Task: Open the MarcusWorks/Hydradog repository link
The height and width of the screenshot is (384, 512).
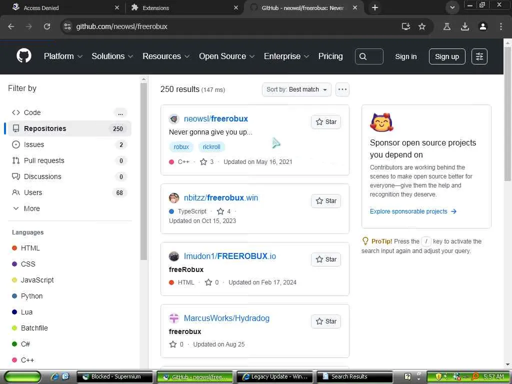Action: coord(226,318)
